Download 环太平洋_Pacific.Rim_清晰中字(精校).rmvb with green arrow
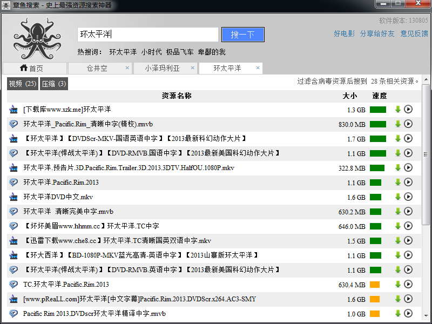The height and width of the screenshot is (324, 432). click(x=397, y=124)
